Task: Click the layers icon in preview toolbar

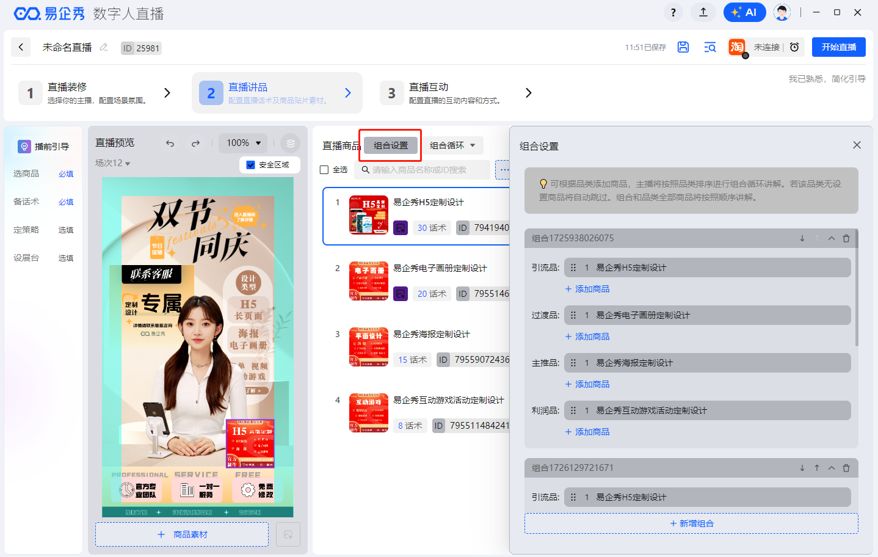Action: click(291, 144)
